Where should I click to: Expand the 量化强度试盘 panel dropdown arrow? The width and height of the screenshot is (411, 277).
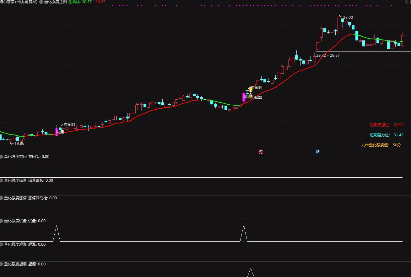(x=2, y=221)
